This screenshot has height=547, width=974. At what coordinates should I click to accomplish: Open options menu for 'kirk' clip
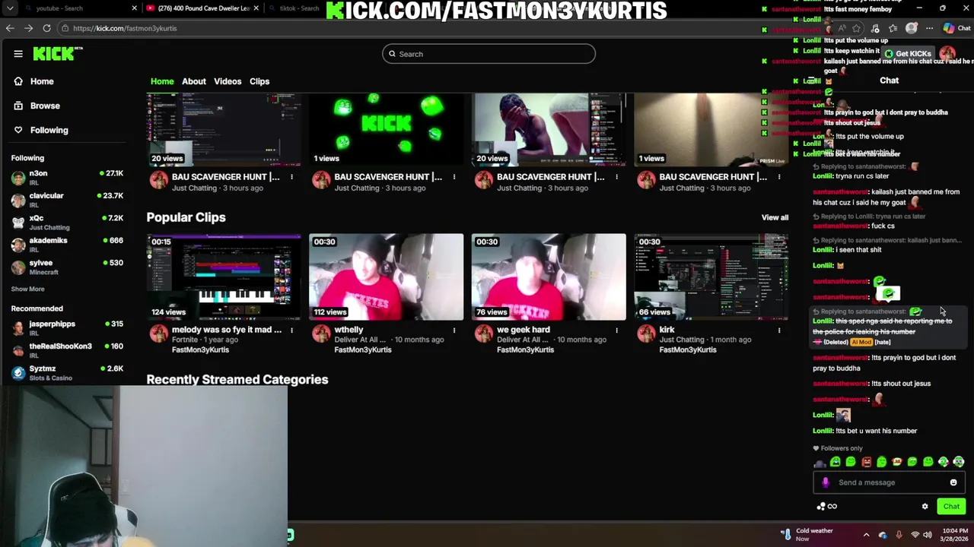tap(779, 330)
